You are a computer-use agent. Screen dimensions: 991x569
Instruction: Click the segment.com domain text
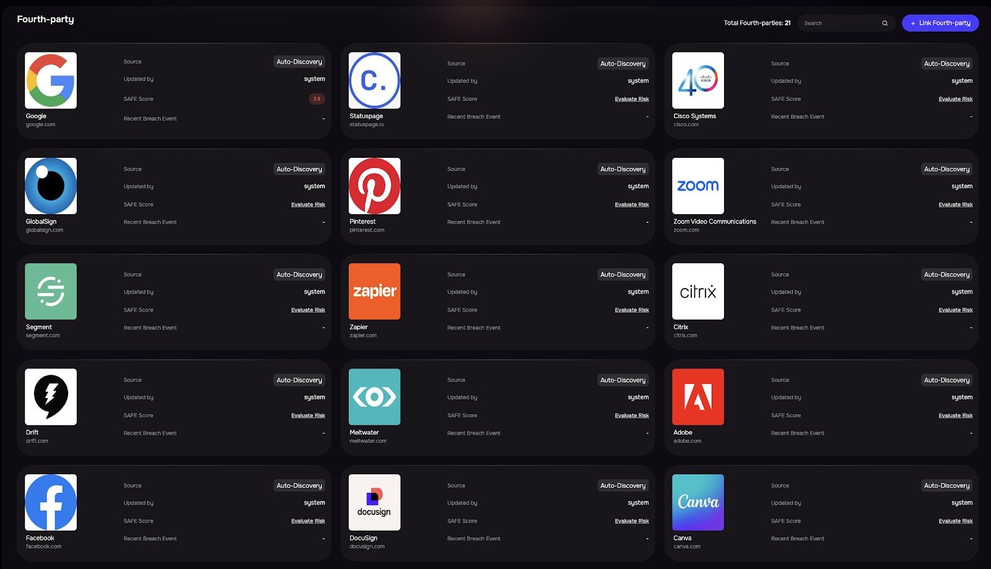(43, 336)
